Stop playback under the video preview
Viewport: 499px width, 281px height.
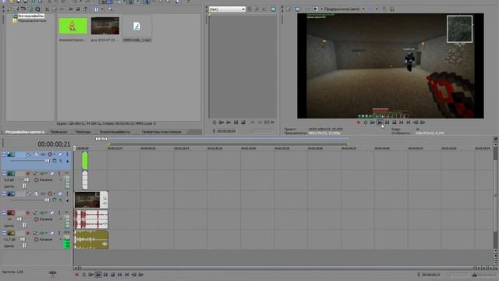click(394, 123)
